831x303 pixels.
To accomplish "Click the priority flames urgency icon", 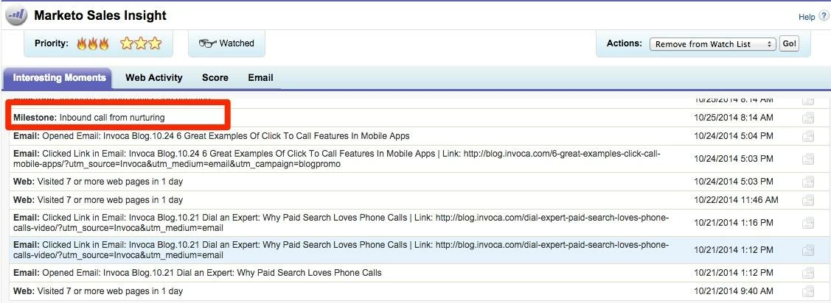I will point(93,43).
